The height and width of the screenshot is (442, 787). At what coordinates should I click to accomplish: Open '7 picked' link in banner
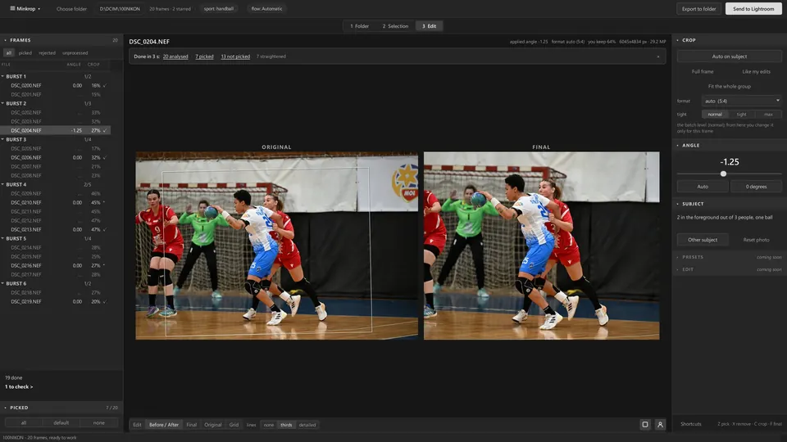[204, 56]
